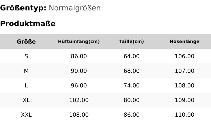Click the Normalgrößen size type value
Viewport: 211px width, 122px height.
coord(75,8)
